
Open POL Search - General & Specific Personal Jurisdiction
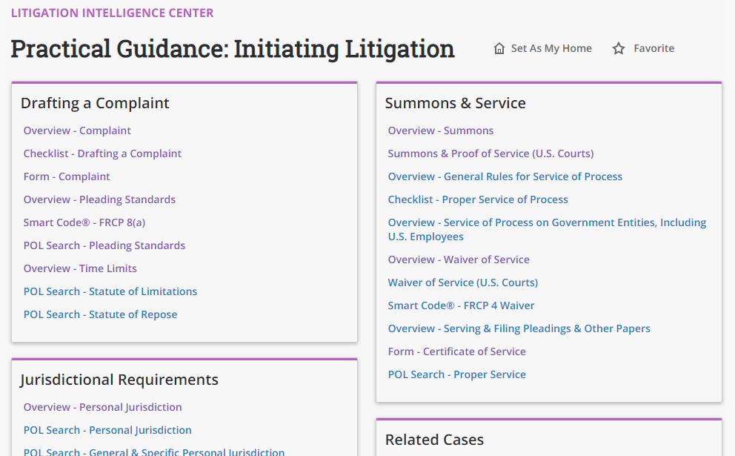point(154,451)
